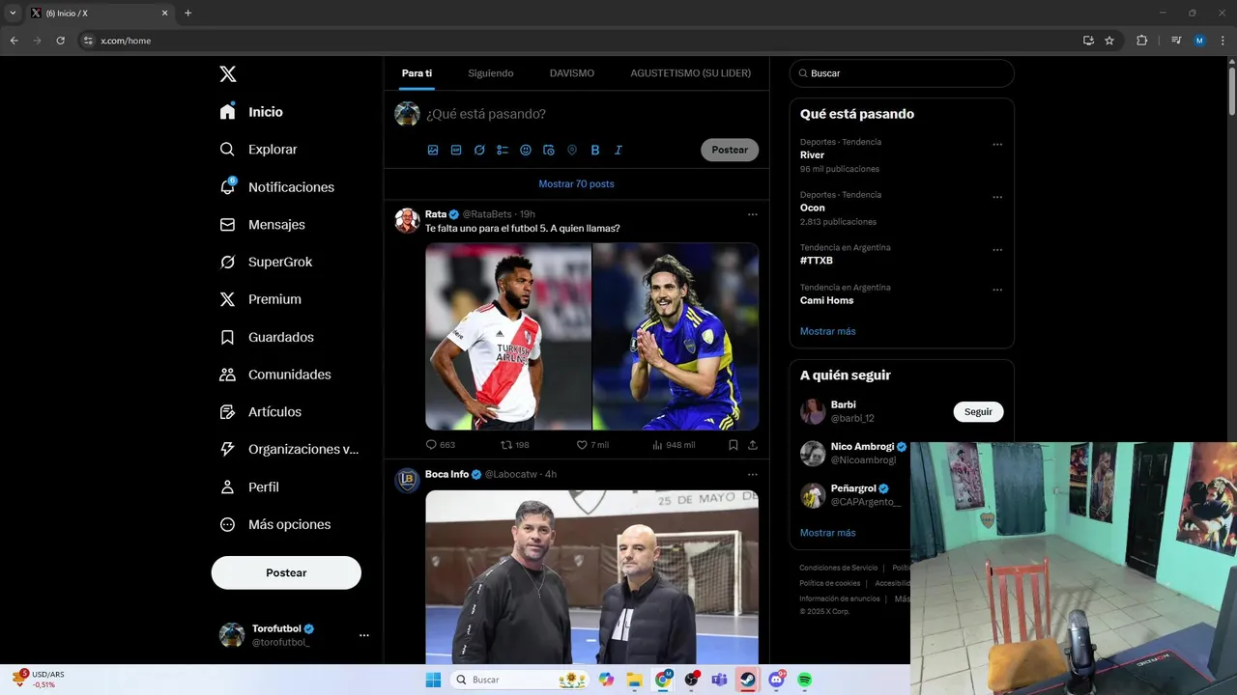Open Comunidades in the sidebar
This screenshot has width=1237, height=695.
tap(274, 375)
